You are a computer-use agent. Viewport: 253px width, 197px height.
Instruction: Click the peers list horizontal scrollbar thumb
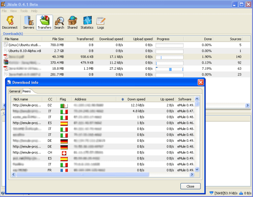(x=82, y=174)
